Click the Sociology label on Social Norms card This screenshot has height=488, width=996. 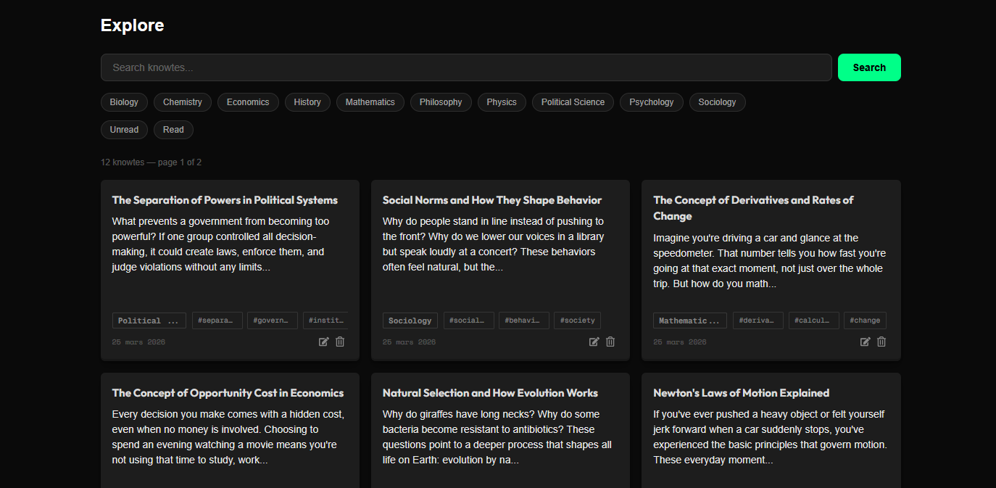pyautogui.click(x=410, y=320)
